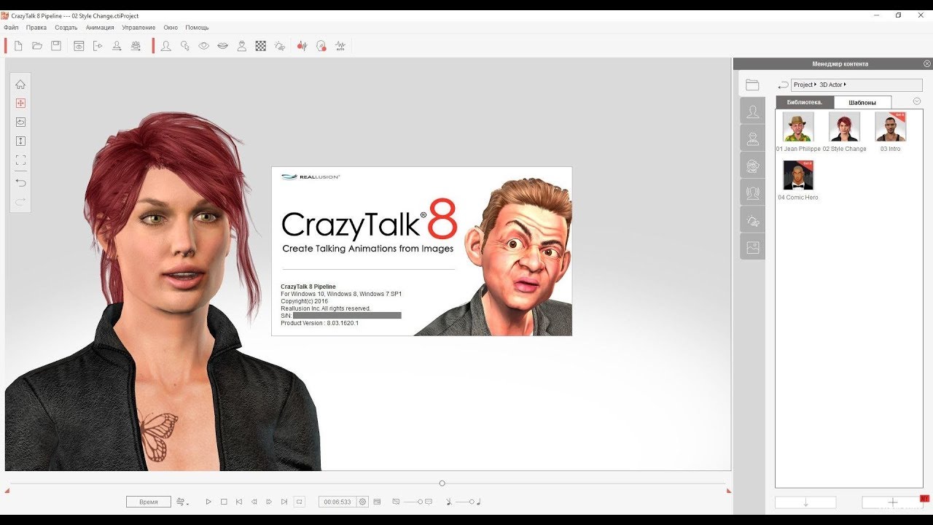Click the Время button
Image resolution: width=933 pixels, height=525 pixels.
149,502
